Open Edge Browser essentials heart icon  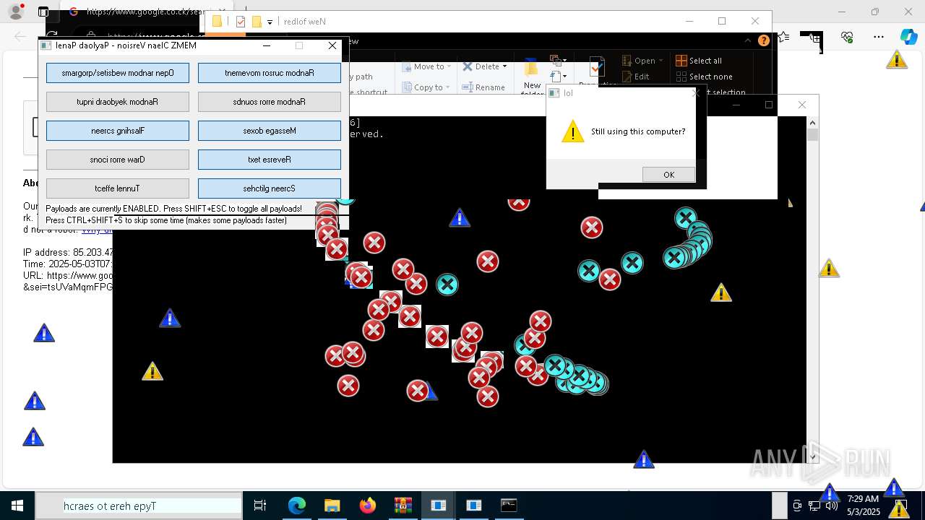coord(847,37)
